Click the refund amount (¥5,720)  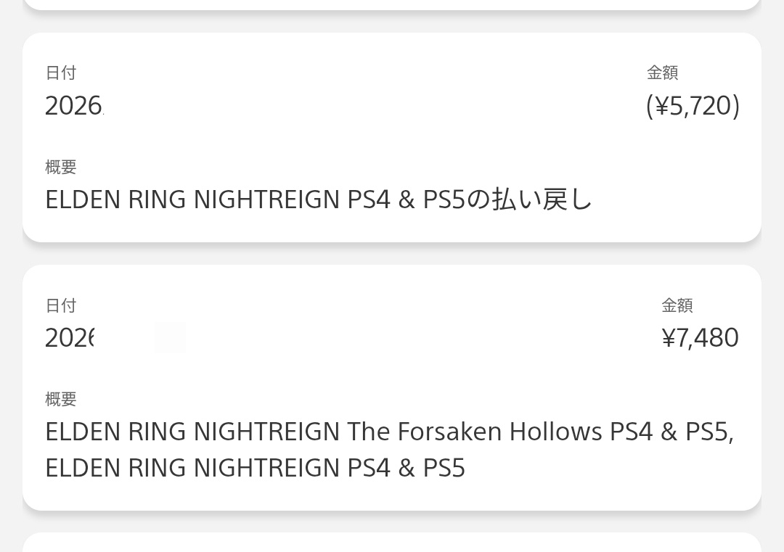point(693,106)
